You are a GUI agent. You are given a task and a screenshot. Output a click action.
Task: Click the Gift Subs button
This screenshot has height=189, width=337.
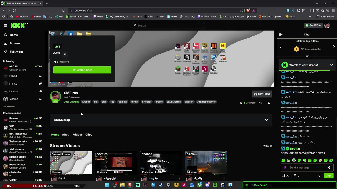click(262, 94)
